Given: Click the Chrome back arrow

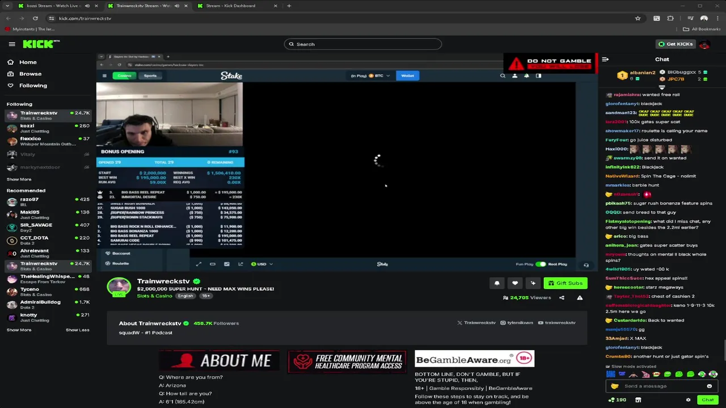Looking at the screenshot, I should tap(8, 18).
